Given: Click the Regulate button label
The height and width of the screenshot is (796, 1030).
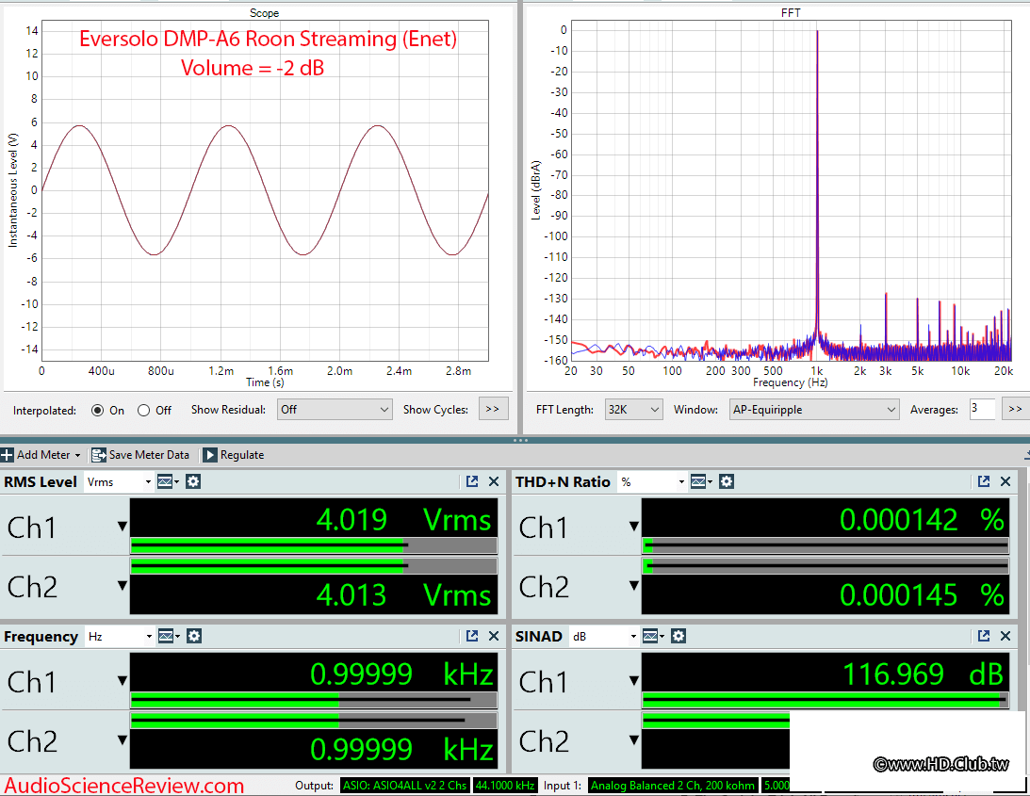Looking at the screenshot, I should [x=242, y=454].
